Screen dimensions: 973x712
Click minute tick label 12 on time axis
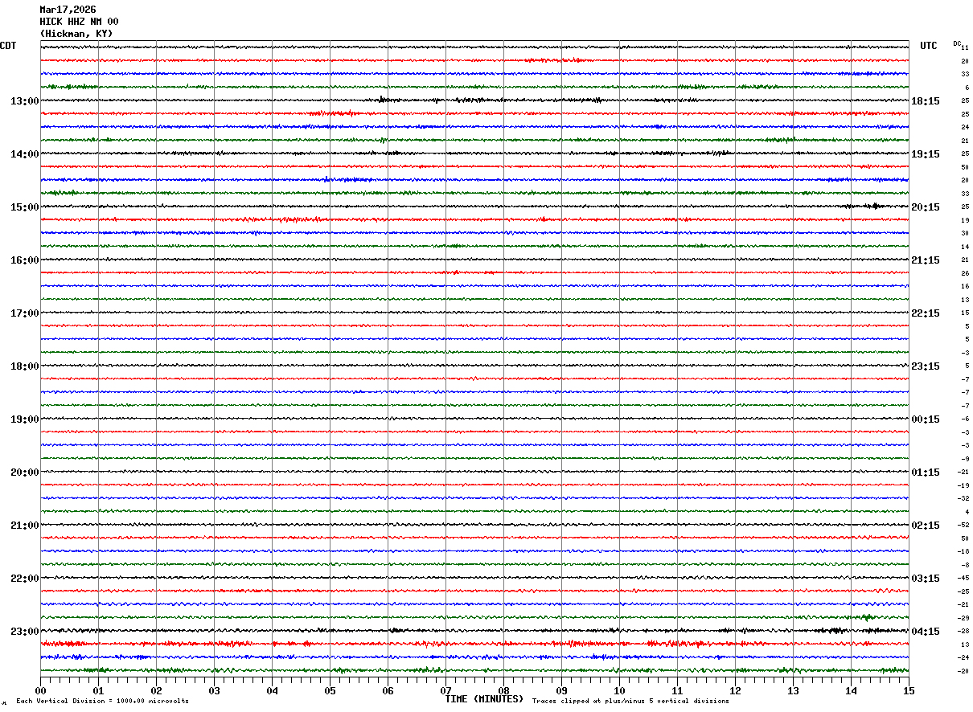735,691
